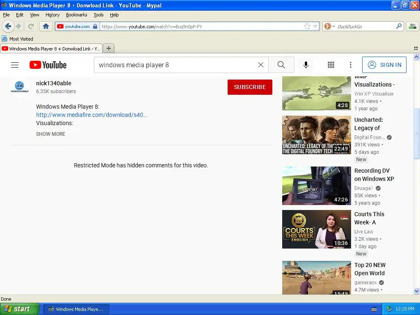Click the browser Back arrow button

click(8, 26)
